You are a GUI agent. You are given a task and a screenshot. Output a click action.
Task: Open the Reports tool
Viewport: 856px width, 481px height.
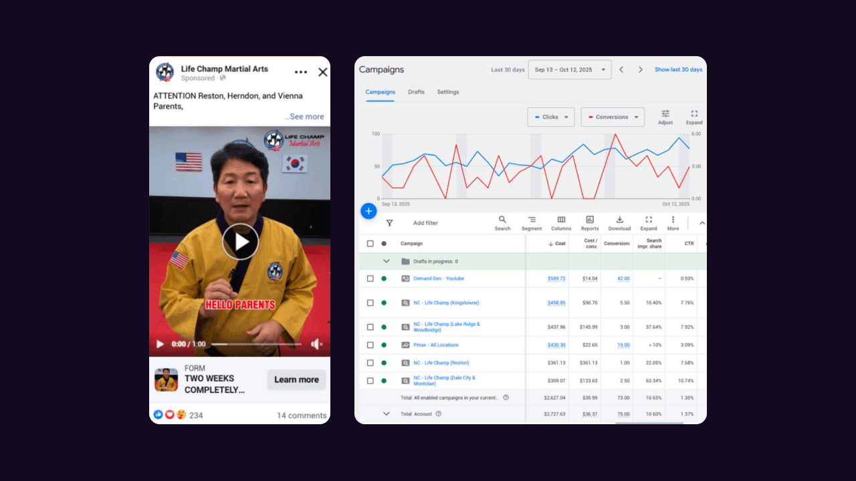590,223
